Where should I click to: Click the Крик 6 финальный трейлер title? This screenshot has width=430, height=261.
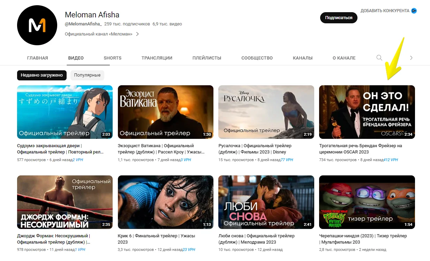[x=156, y=236]
